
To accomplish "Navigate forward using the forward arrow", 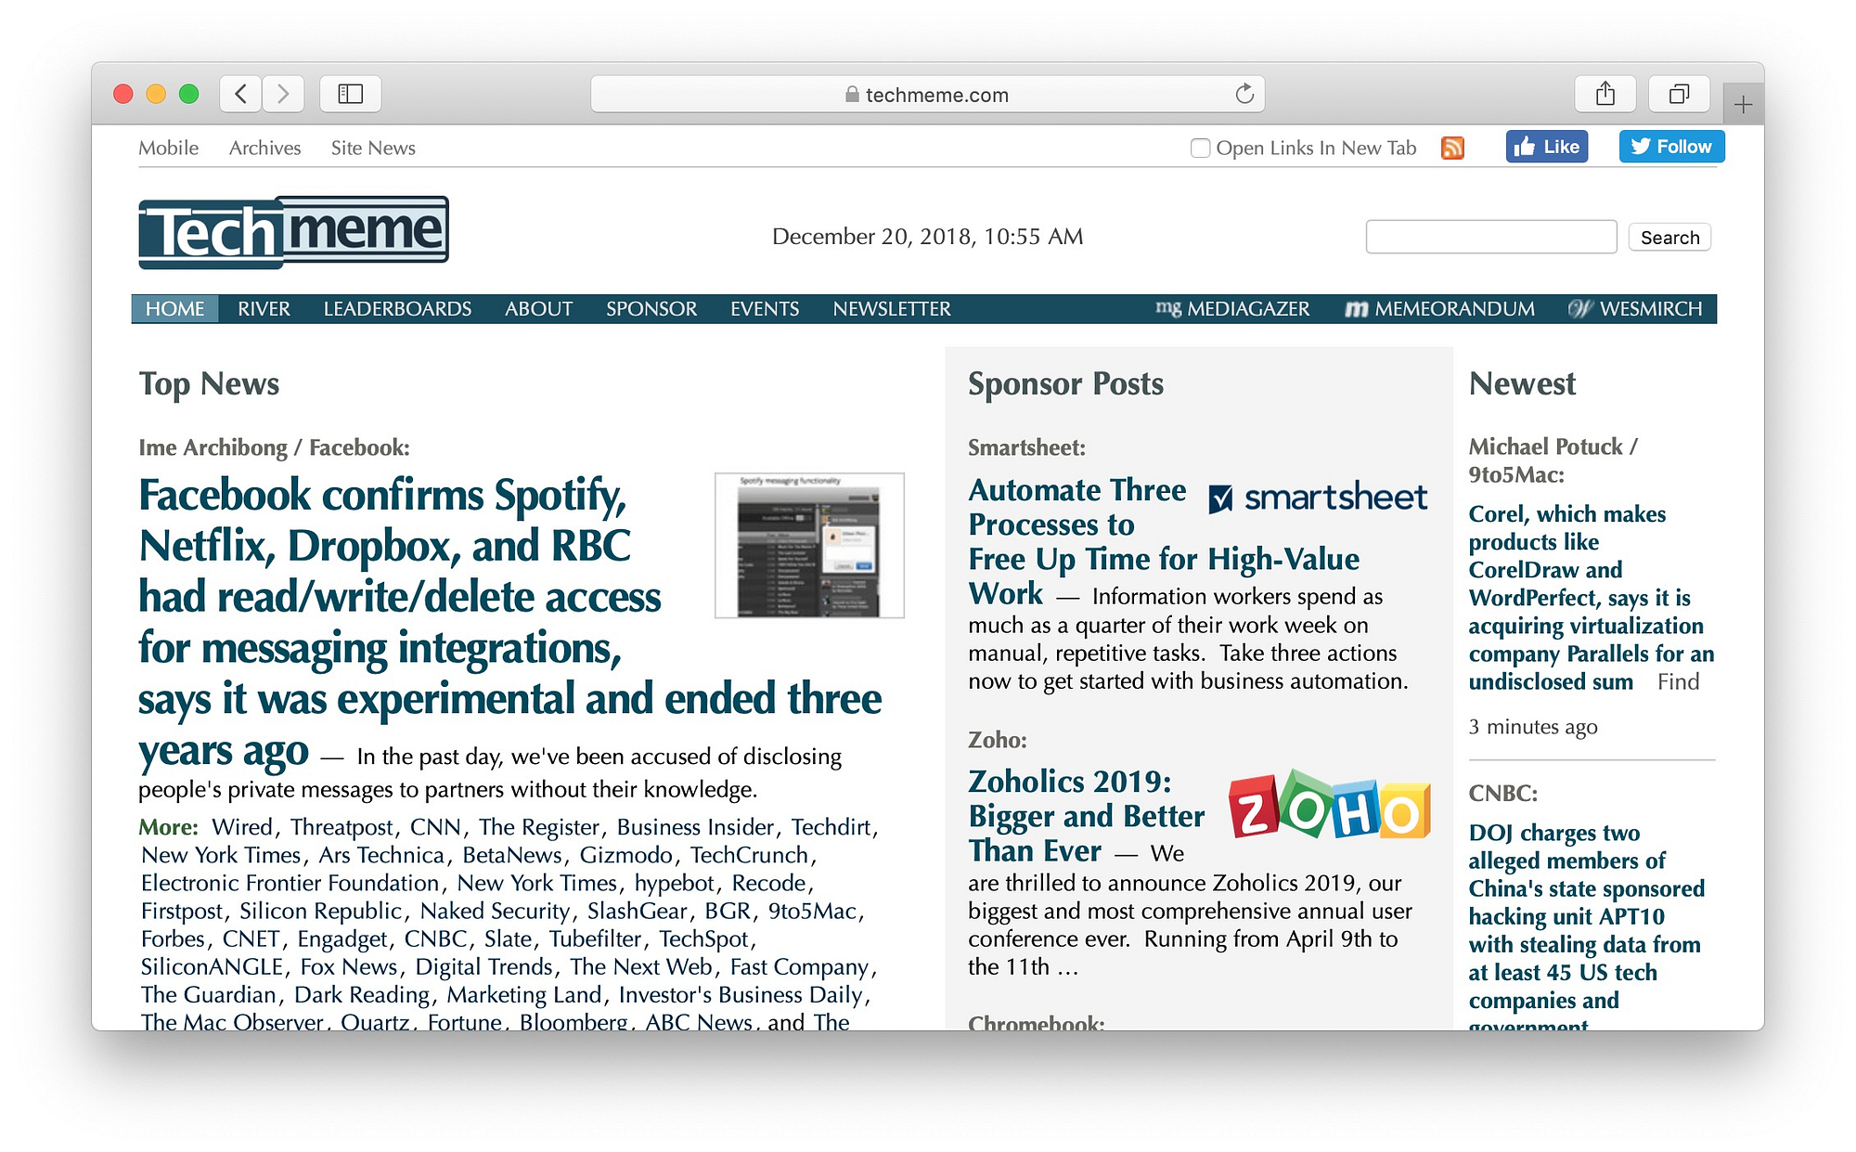I will pos(283,93).
